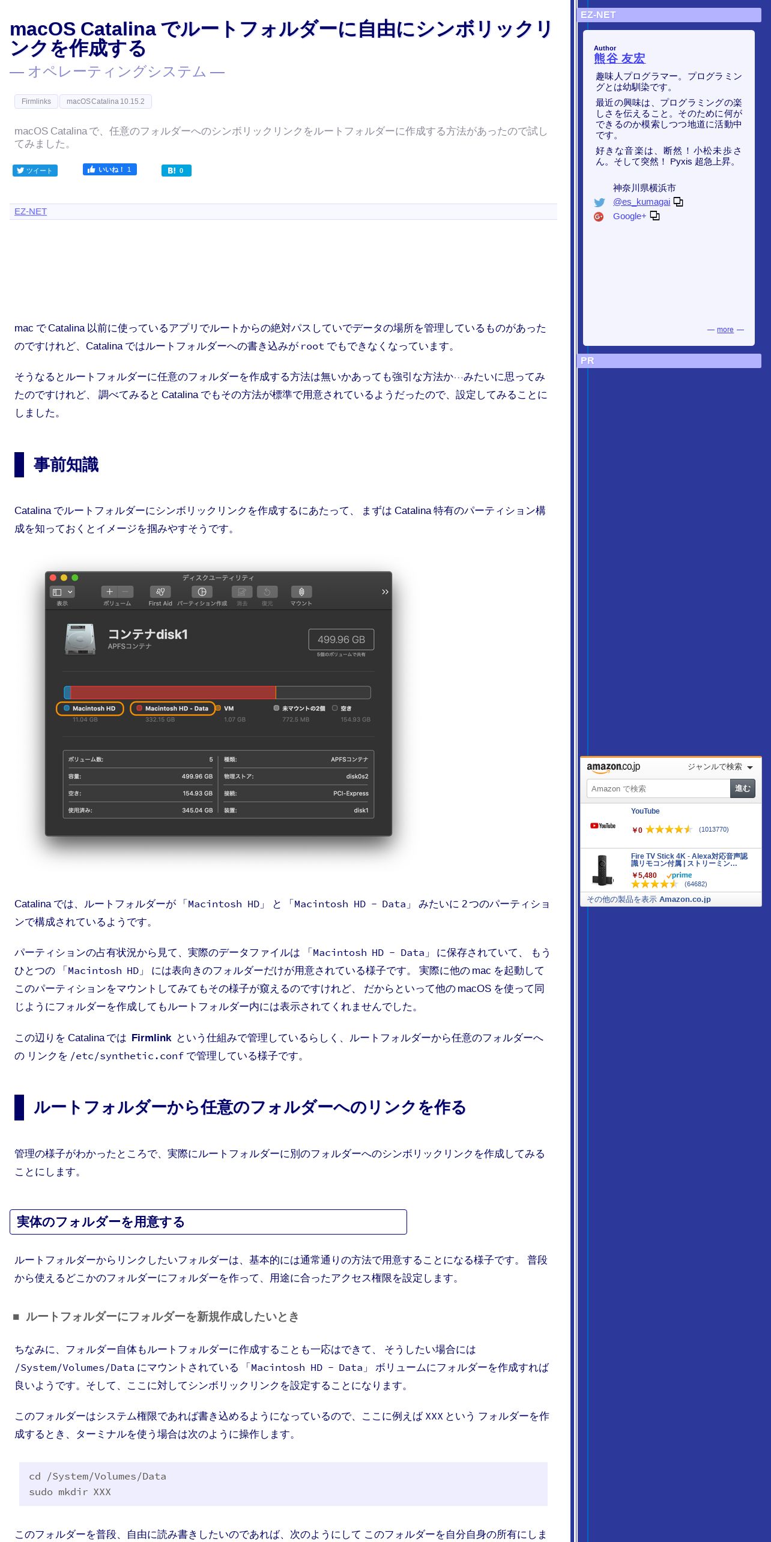Click external-window icon next to @es_kumagai
This screenshot has height=1542, width=771.
pyautogui.click(x=678, y=202)
